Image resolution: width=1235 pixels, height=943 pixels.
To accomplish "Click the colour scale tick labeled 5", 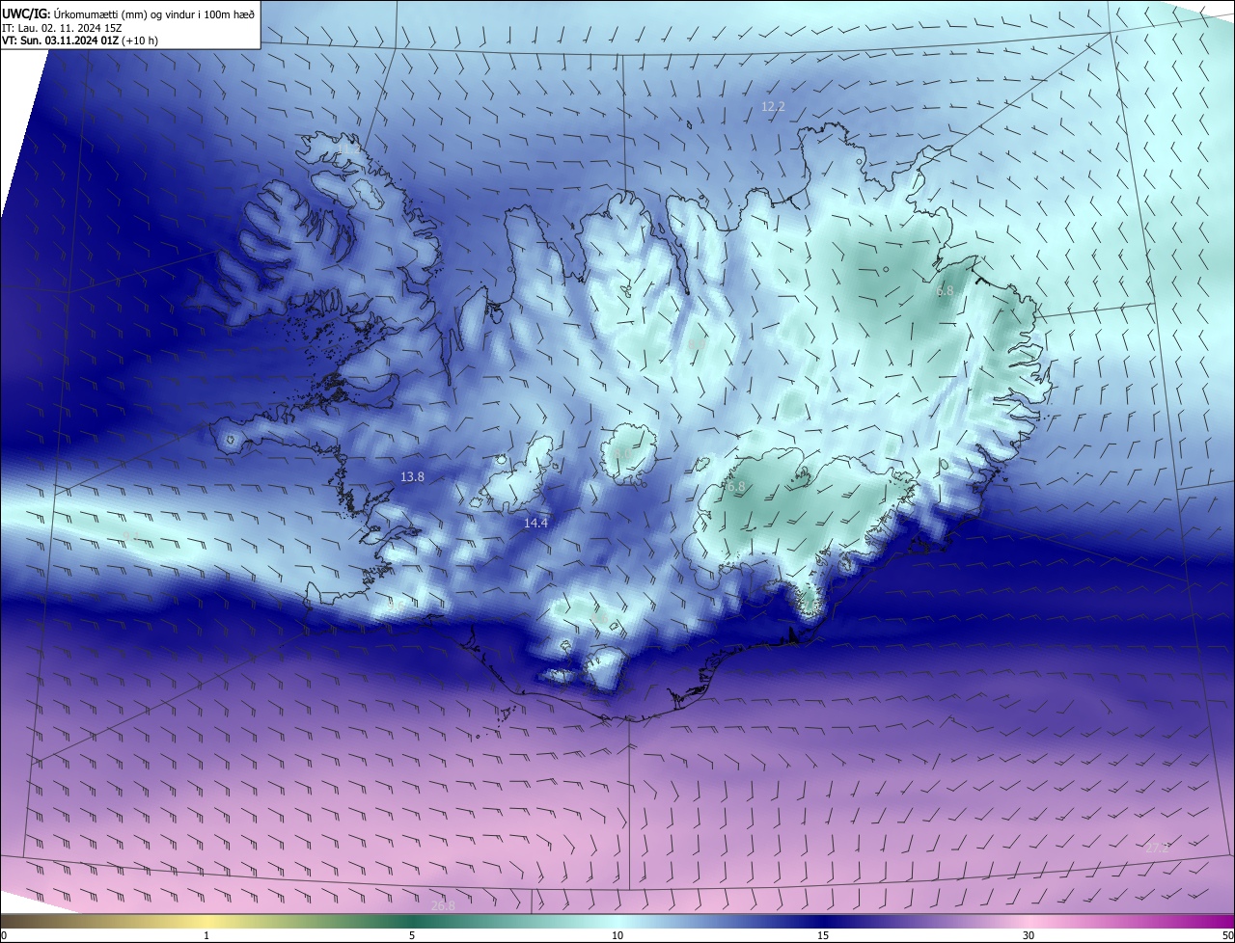I will [412, 935].
